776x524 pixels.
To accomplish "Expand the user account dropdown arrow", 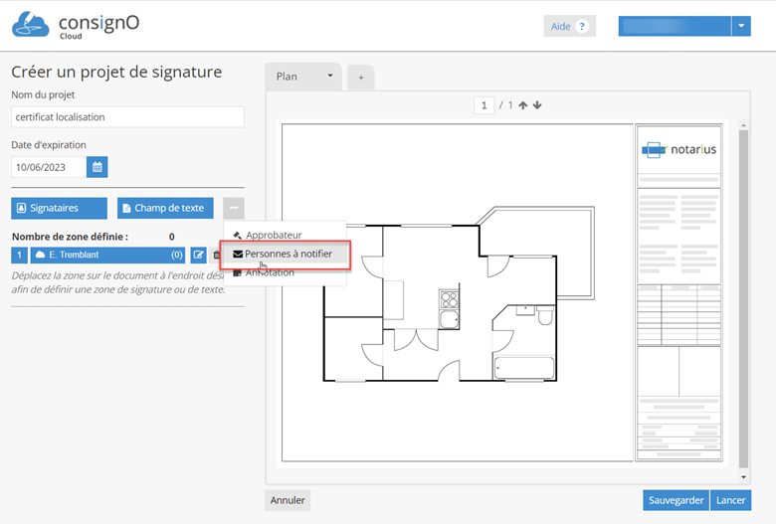I will 741,27.
